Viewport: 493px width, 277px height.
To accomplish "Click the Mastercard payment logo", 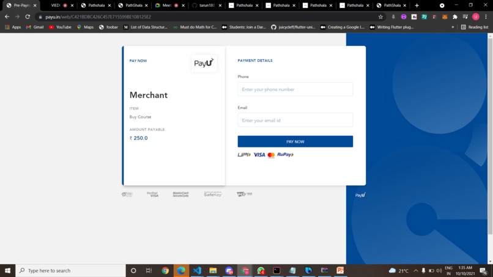I will click(x=271, y=155).
